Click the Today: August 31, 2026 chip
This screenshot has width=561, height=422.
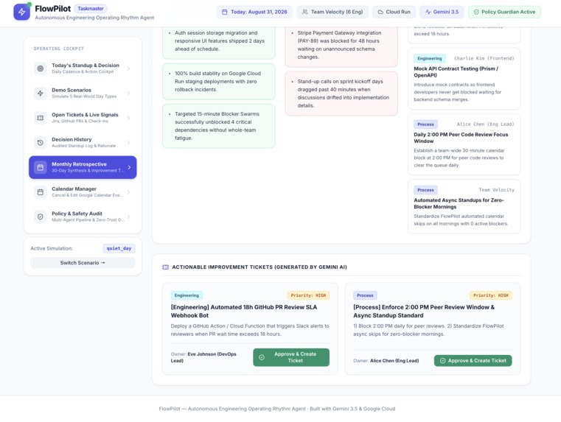point(254,12)
